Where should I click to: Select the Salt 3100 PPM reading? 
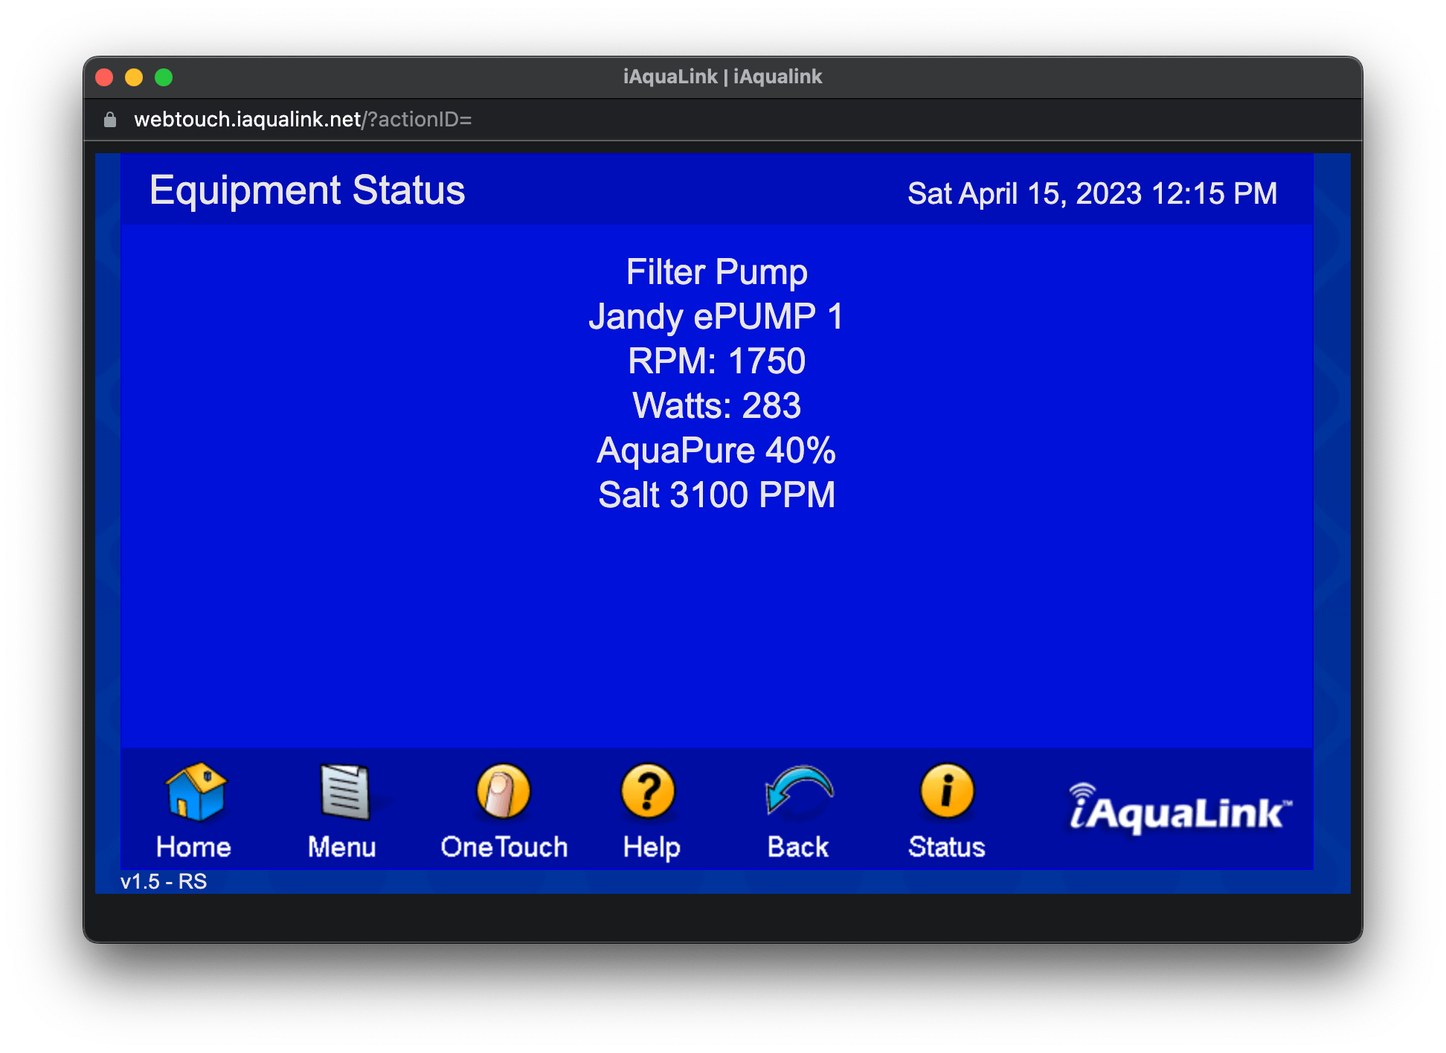pyautogui.click(x=717, y=495)
